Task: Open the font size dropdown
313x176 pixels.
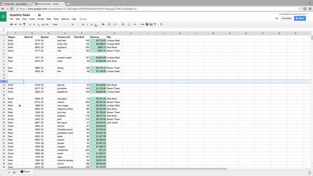Action: tap(75, 24)
